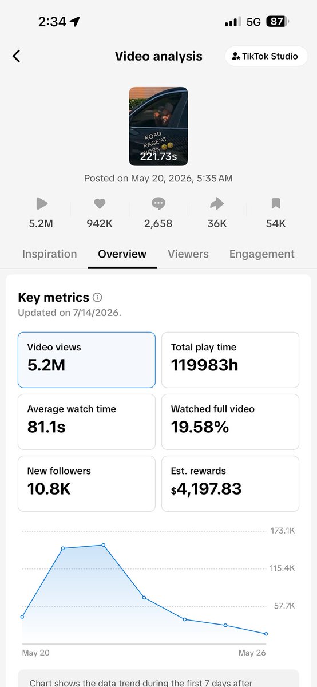Tap the May 26 axis label
The image size is (317, 687).
tap(252, 653)
